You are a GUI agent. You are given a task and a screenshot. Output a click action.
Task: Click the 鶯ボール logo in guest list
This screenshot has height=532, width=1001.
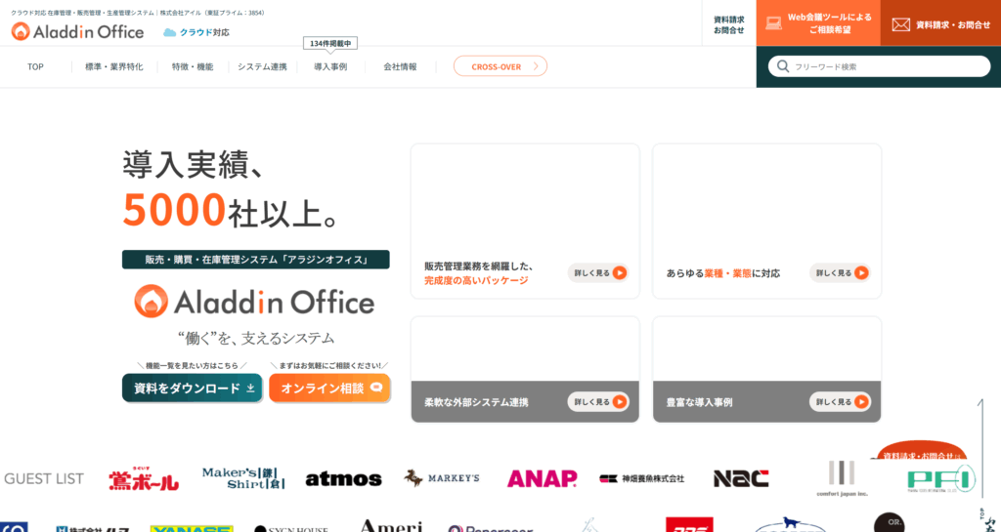(144, 479)
